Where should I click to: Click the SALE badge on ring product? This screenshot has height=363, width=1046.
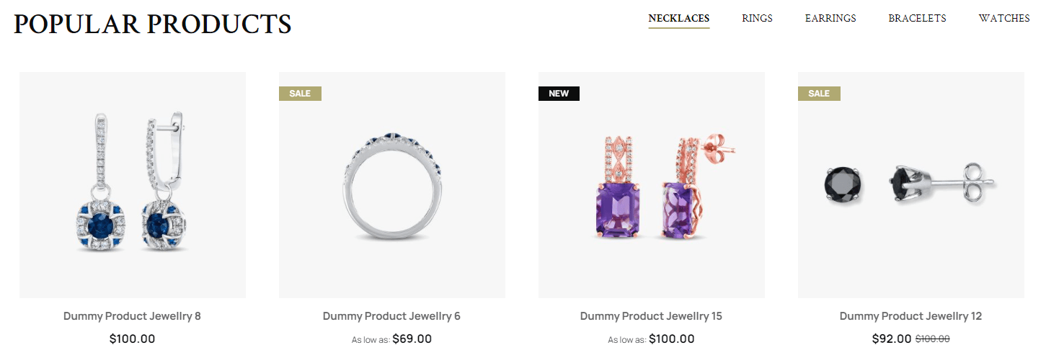click(x=300, y=94)
